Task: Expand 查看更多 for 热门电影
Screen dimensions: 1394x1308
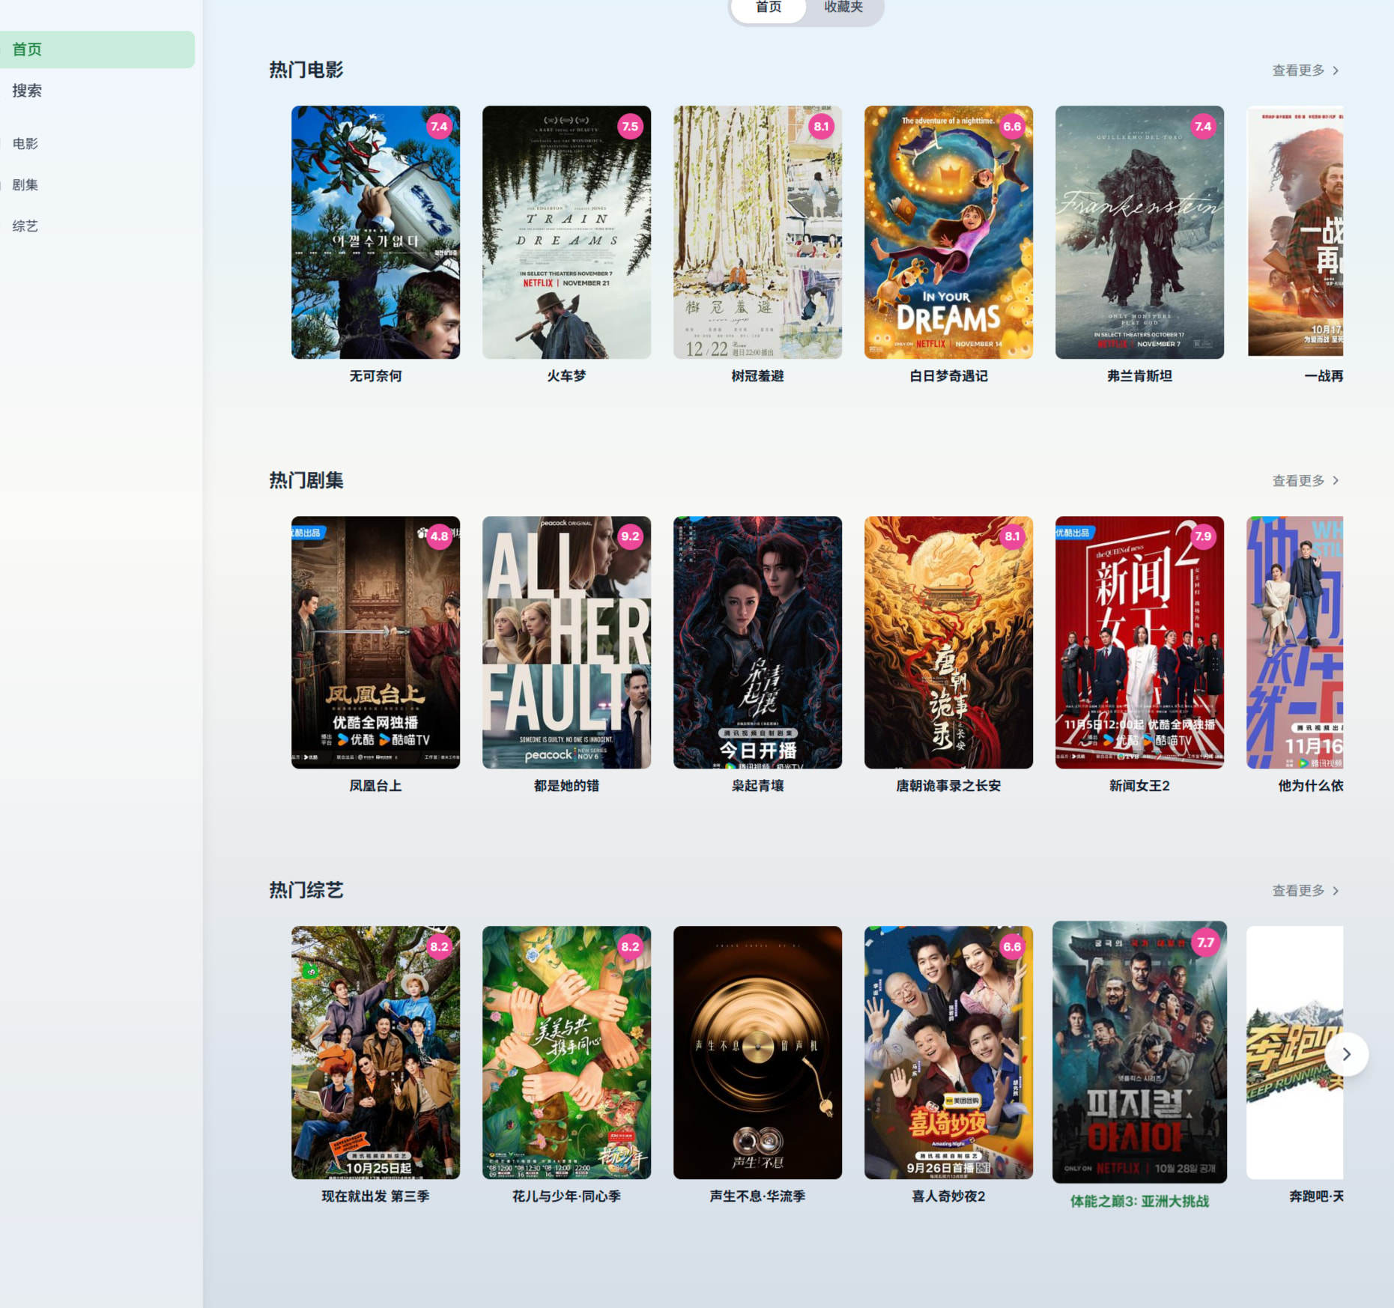Action: 1305,70
